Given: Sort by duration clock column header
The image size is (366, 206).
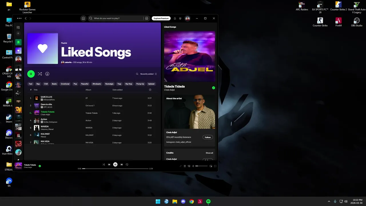Looking at the screenshot, I should (x=150, y=90).
